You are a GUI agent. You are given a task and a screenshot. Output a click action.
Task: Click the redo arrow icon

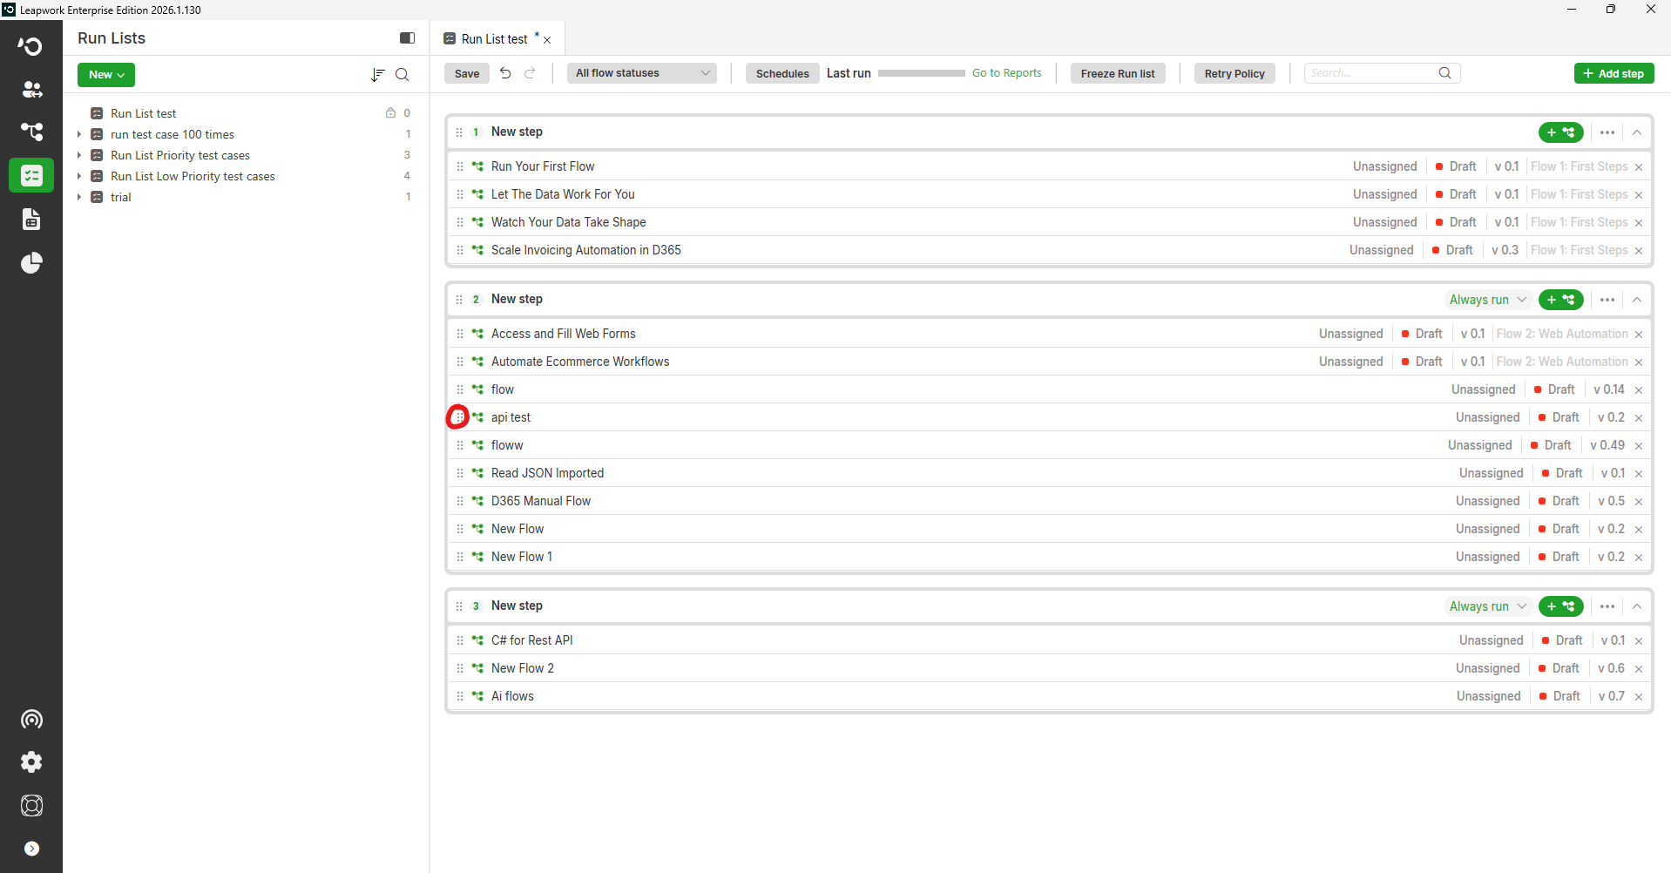point(530,73)
